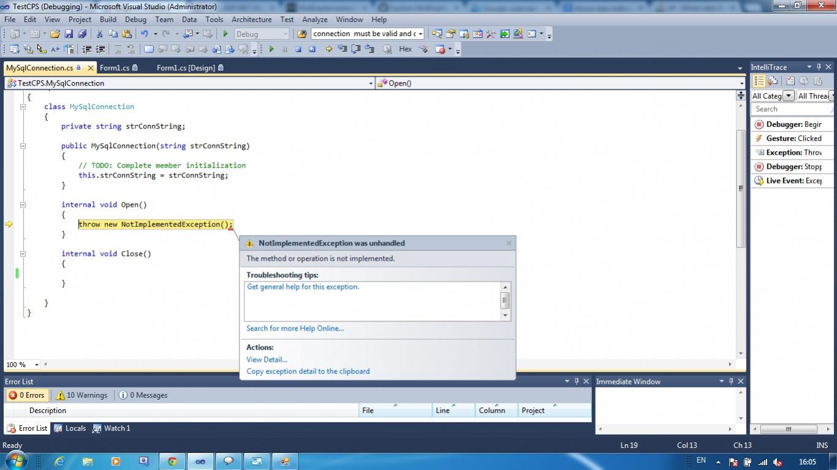Image resolution: width=837 pixels, height=470 pixels.
Task: Show the next statement yellow arrow icon
Action: pos(328,49)
